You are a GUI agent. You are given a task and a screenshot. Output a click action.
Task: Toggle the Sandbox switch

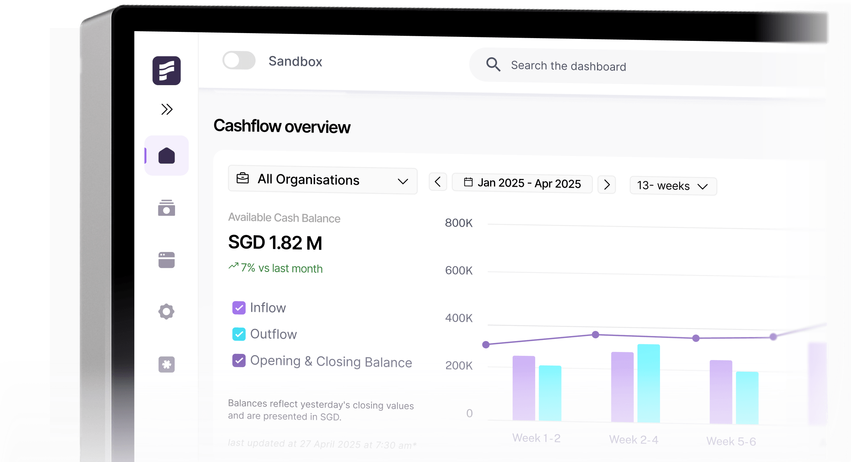239,61
